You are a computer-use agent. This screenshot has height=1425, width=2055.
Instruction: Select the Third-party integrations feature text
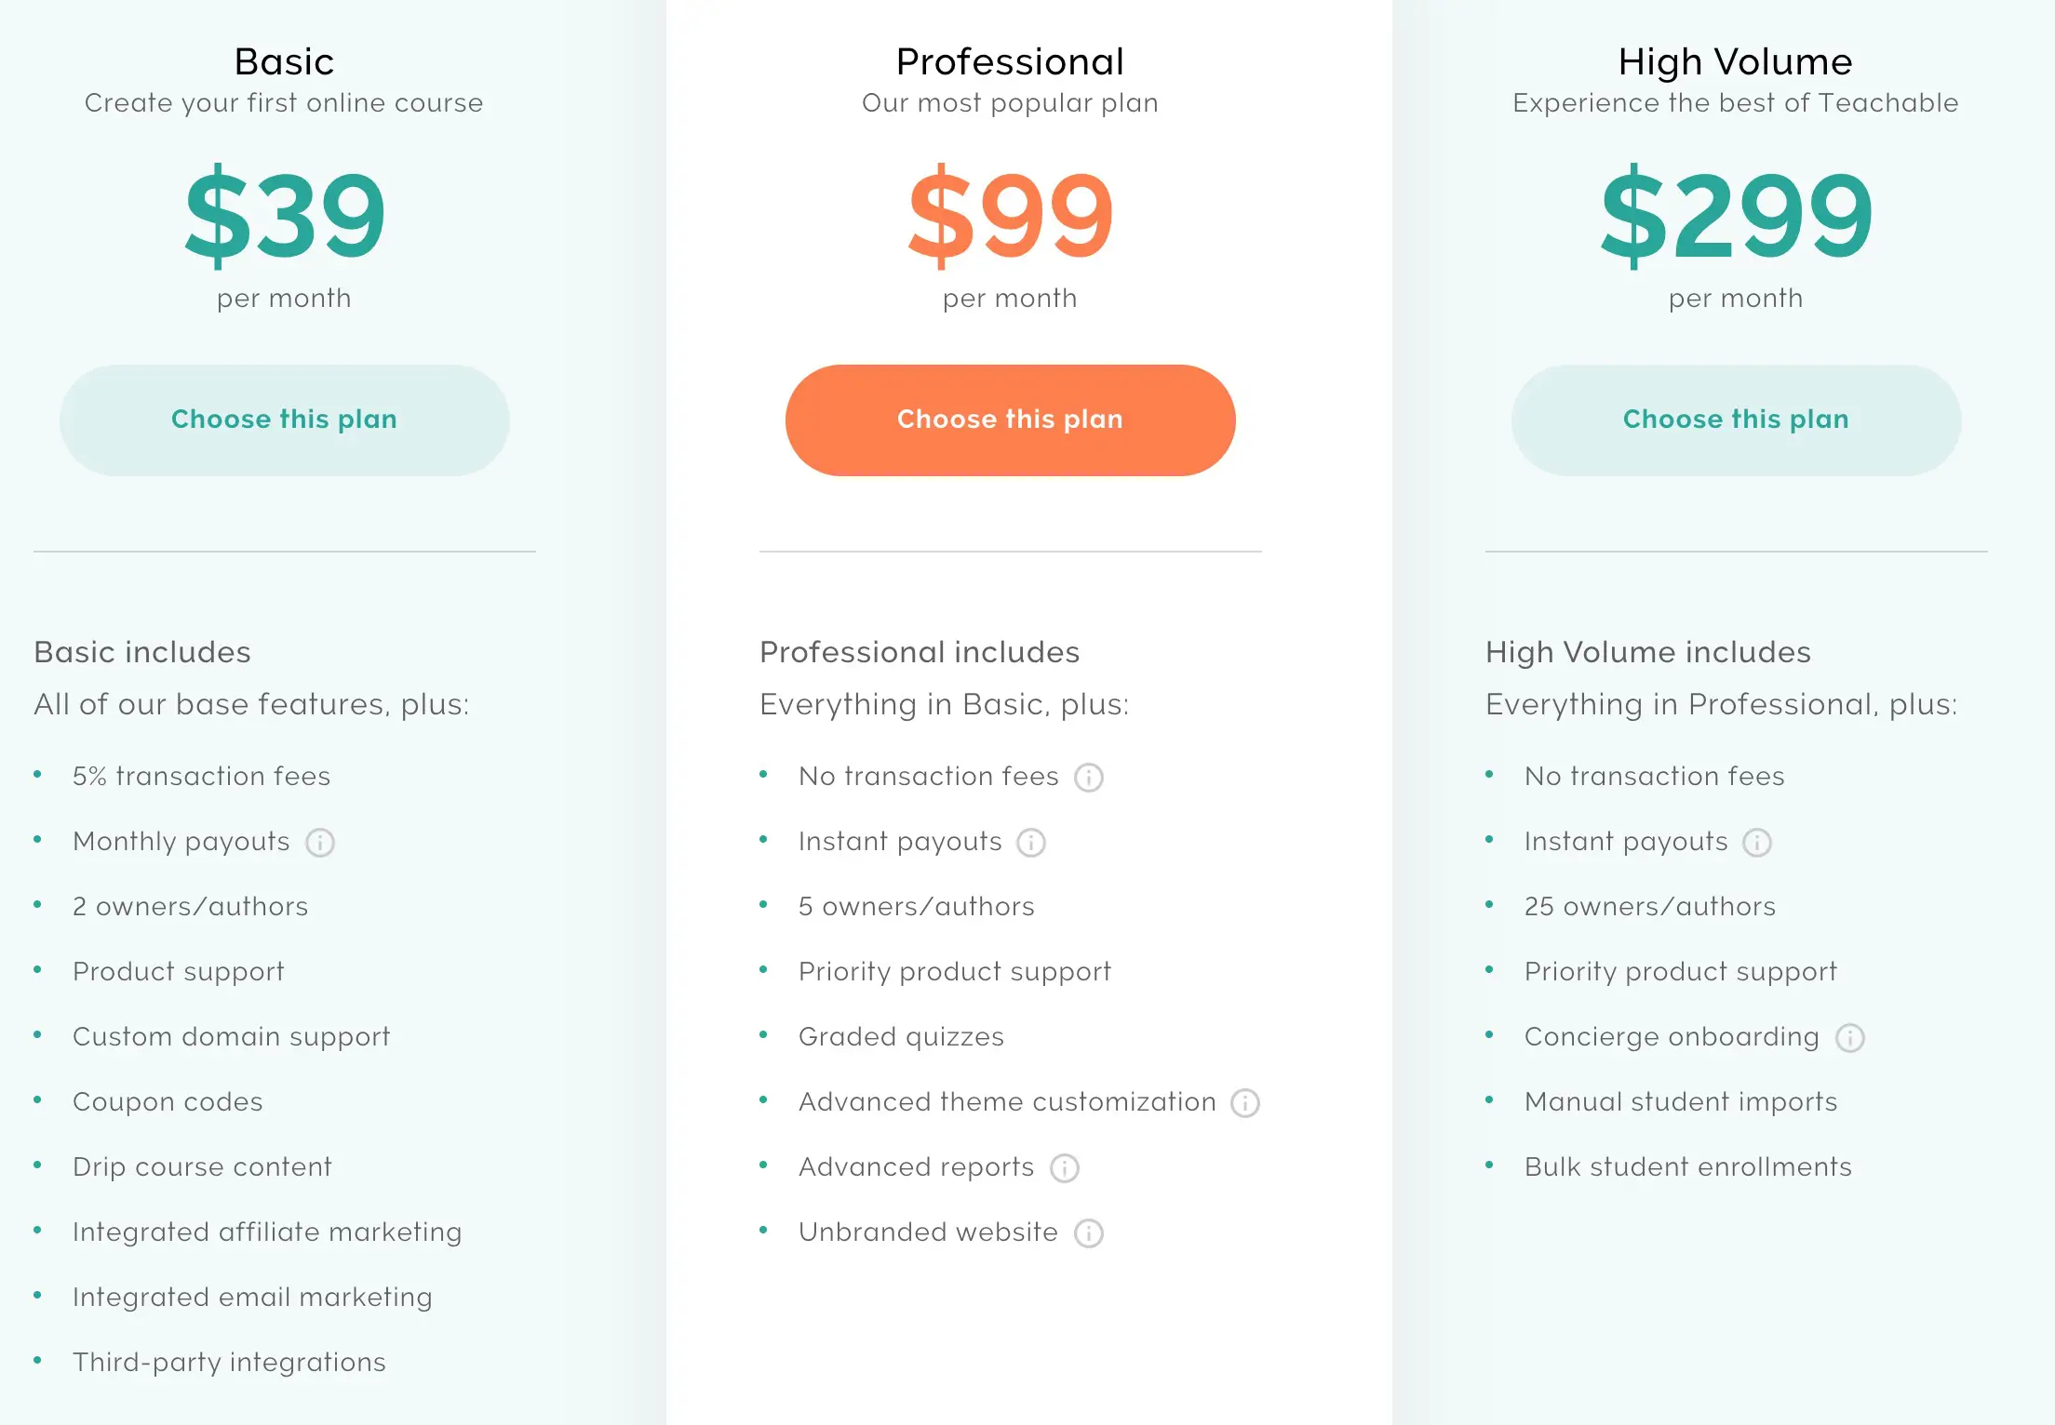[229, 1363]
